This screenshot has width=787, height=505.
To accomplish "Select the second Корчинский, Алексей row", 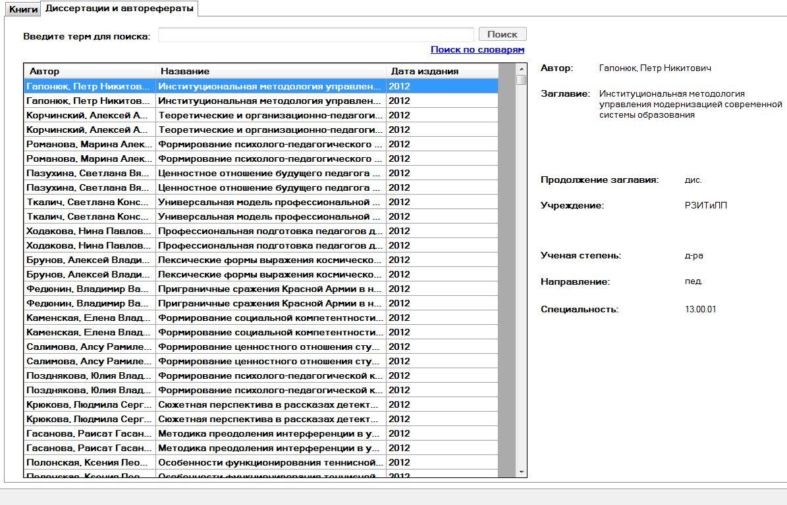I will [261, 130].
